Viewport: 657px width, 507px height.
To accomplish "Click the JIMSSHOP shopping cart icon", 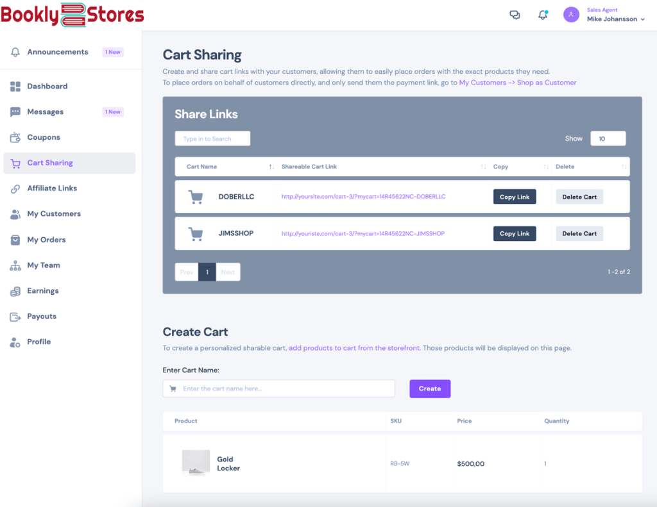I will pyautogui.click(x=196, y=234).
